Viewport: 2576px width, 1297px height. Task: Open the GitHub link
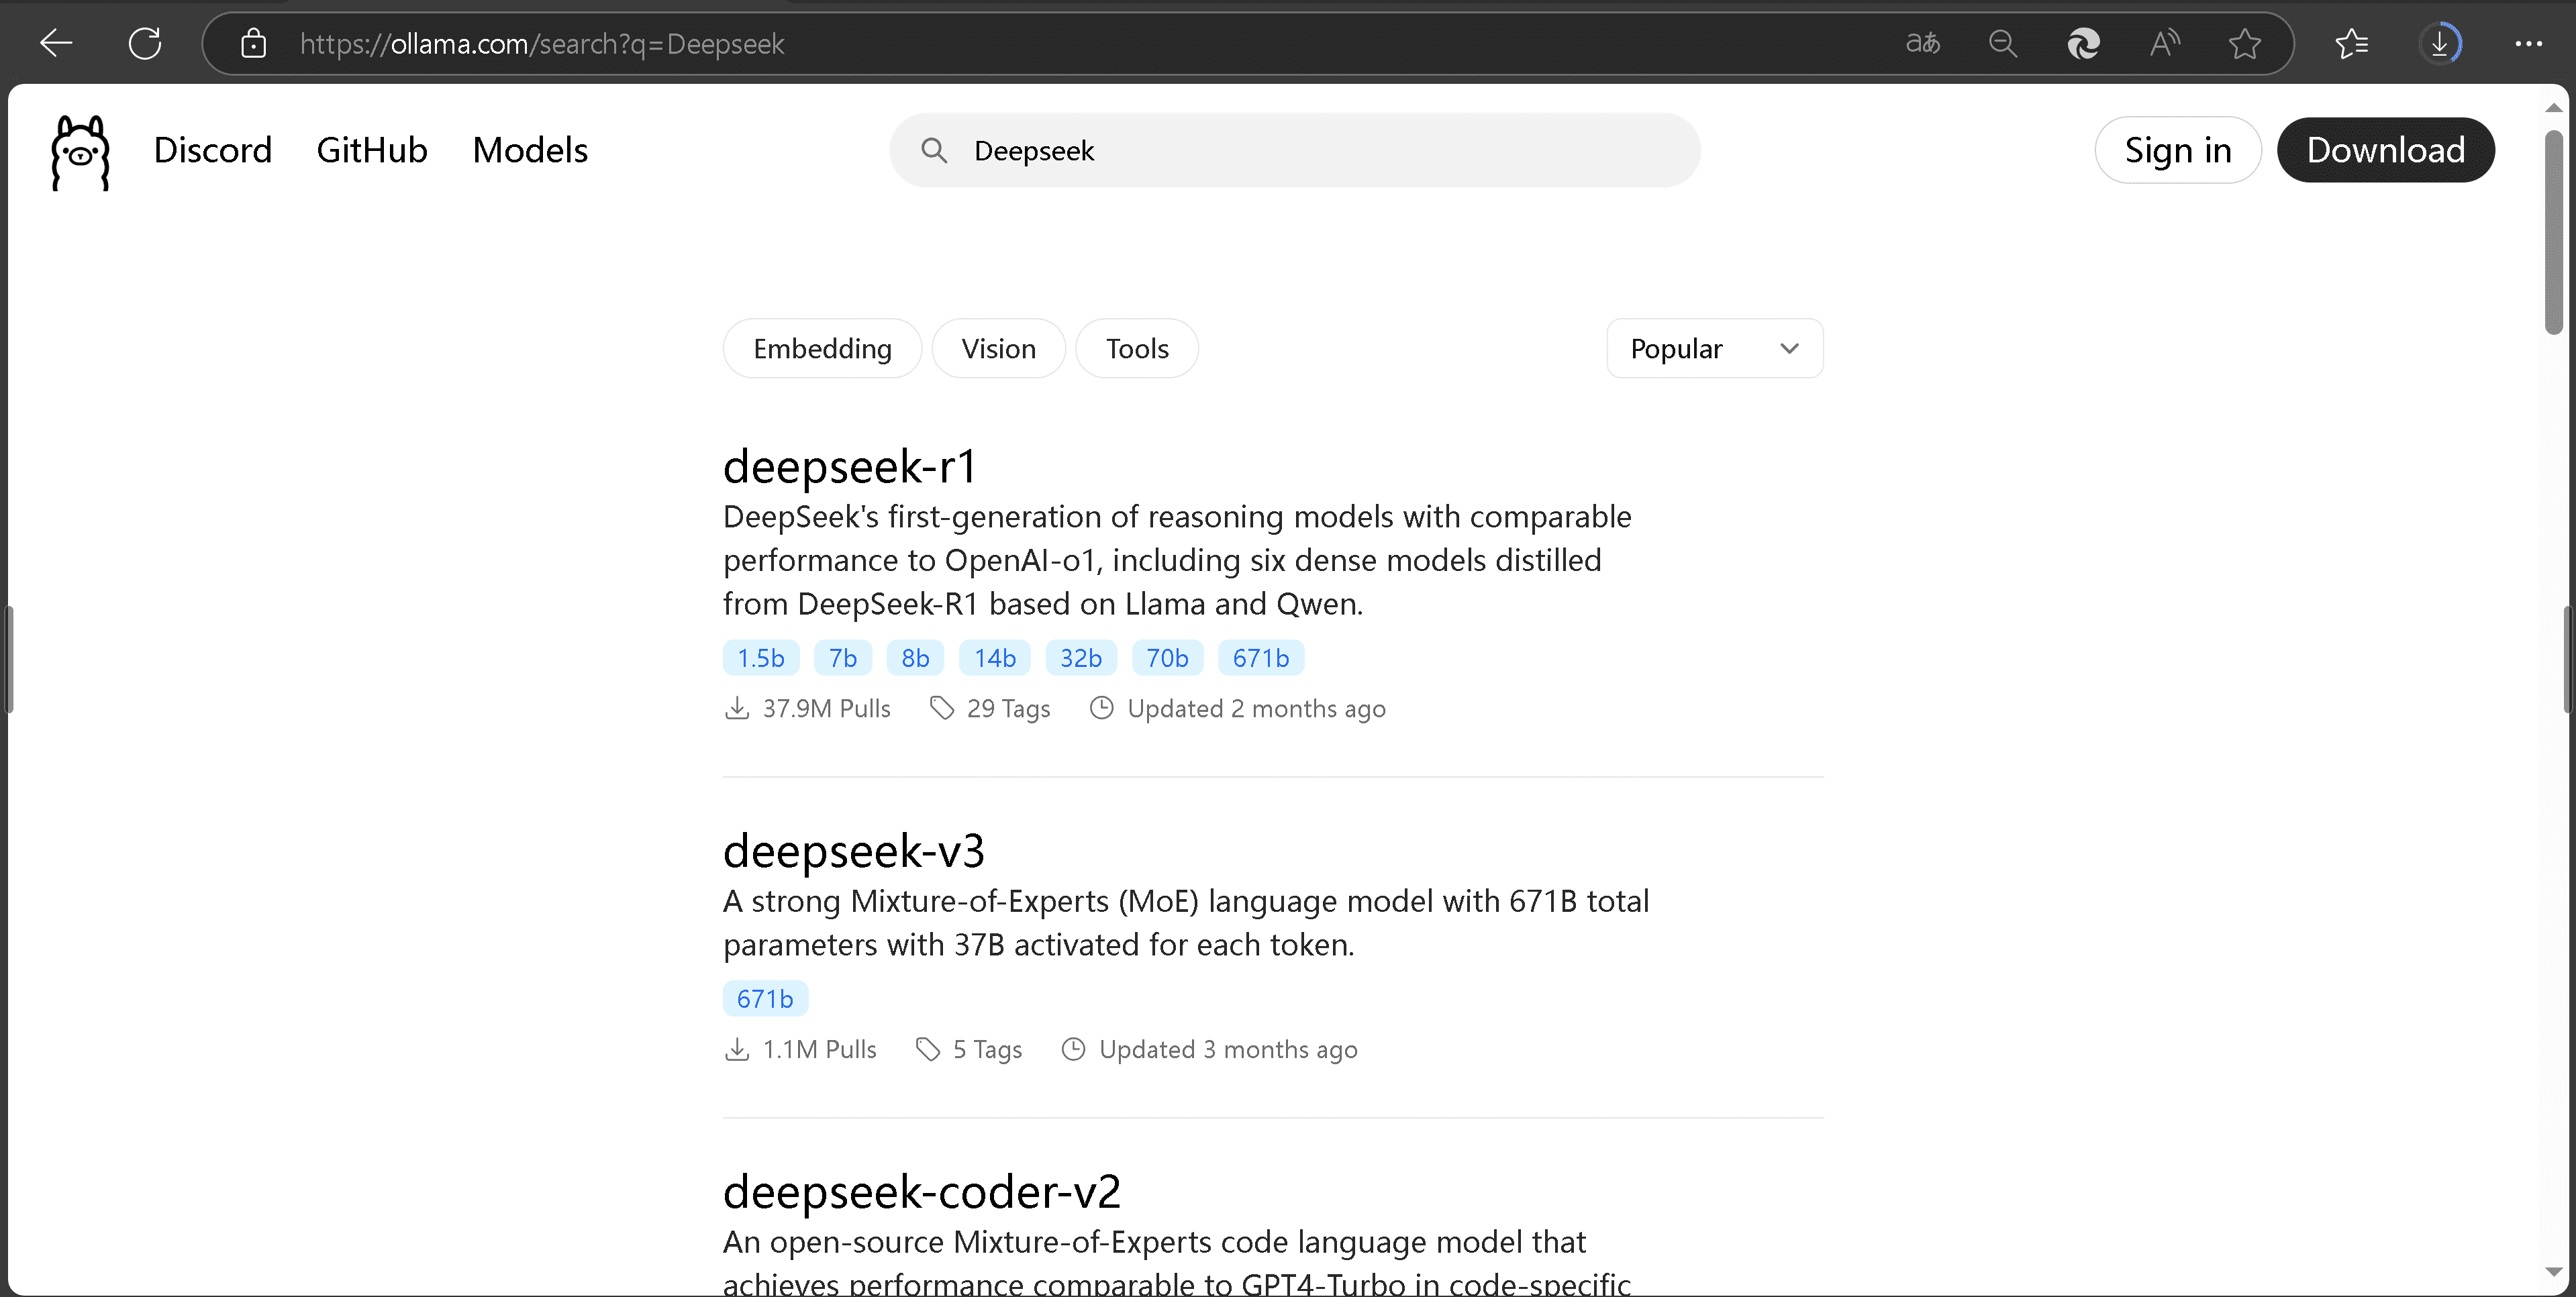point(372,150)
